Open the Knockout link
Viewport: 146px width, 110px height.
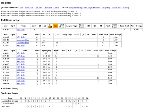97,8
